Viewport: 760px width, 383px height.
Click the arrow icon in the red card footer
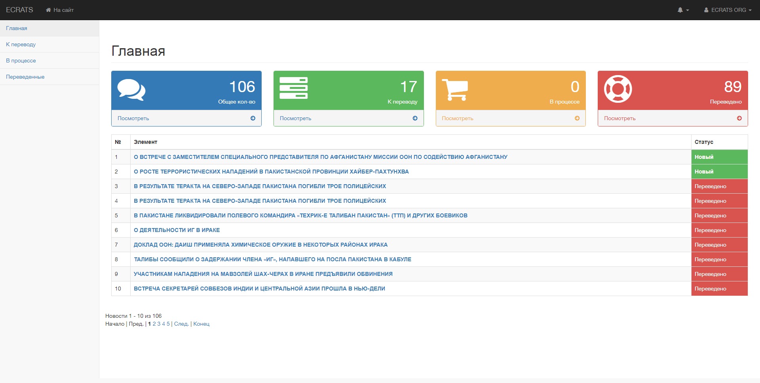[739, 118]
